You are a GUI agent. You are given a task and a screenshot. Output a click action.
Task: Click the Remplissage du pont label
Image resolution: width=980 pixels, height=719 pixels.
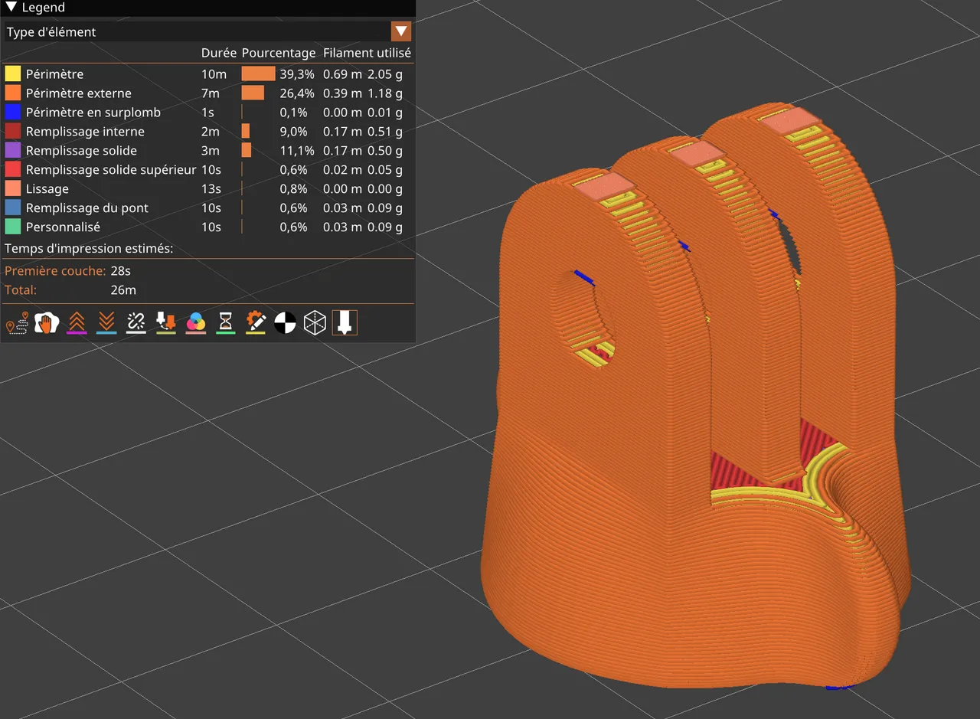87,208
